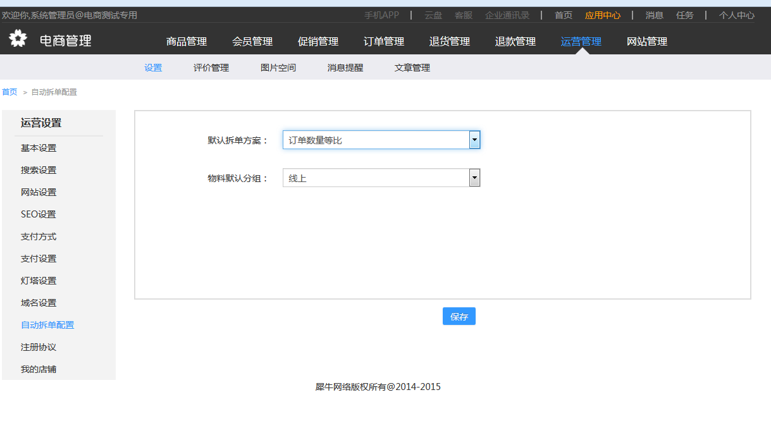Go to 首页 in the top bar
The width and height of the screenshot is (771, 421).
tap(564, 15)
